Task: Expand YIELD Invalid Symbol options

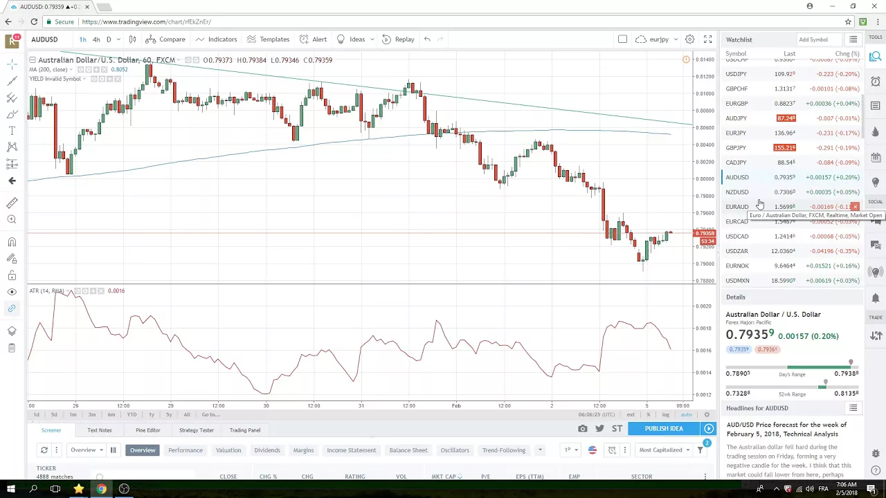Action: pyautogui.click(x=85, y=79)
